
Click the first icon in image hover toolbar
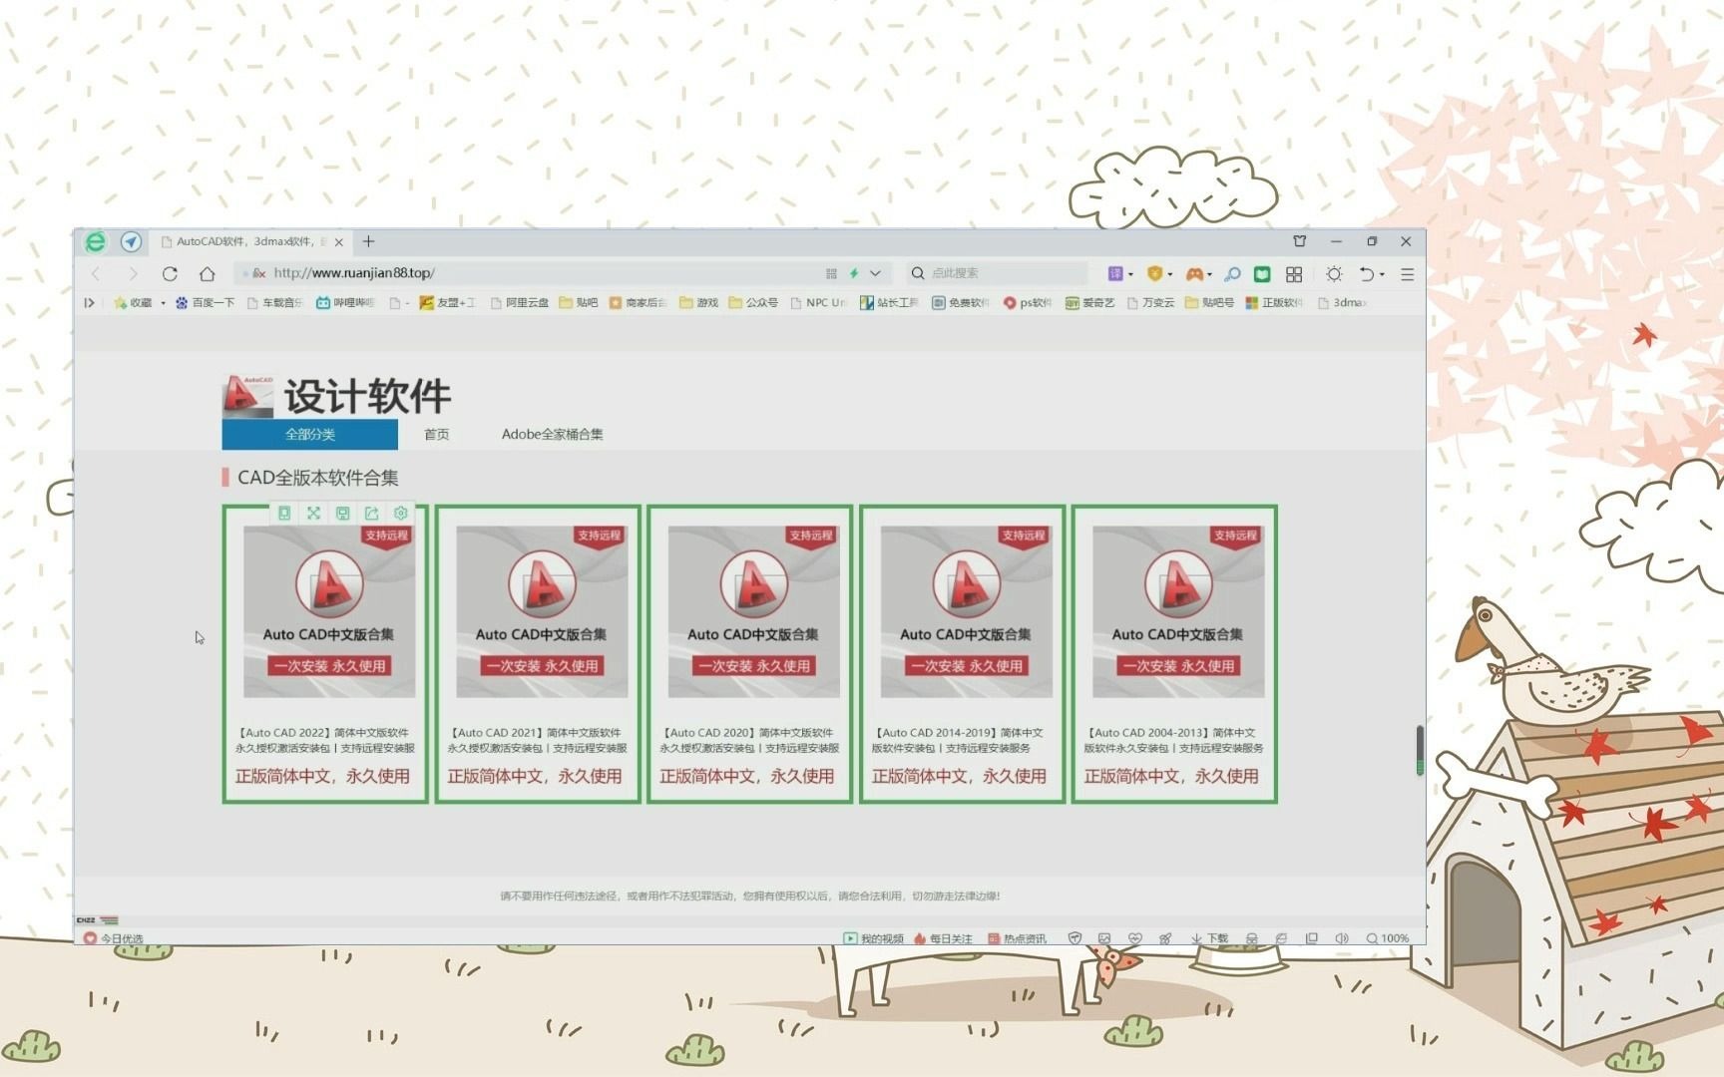tap(284, 513)
